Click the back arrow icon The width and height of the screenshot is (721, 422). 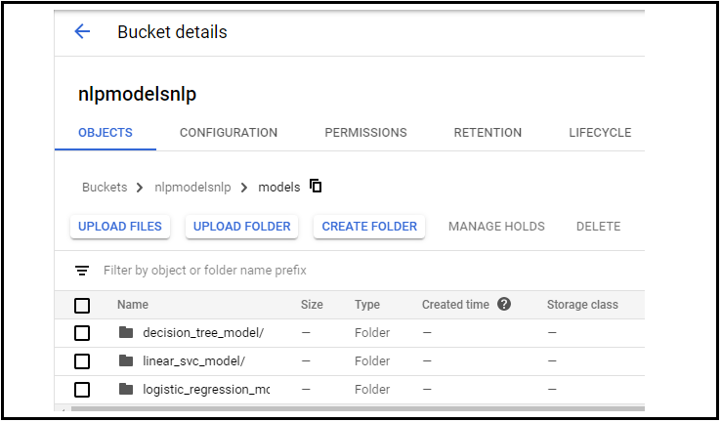82,31
